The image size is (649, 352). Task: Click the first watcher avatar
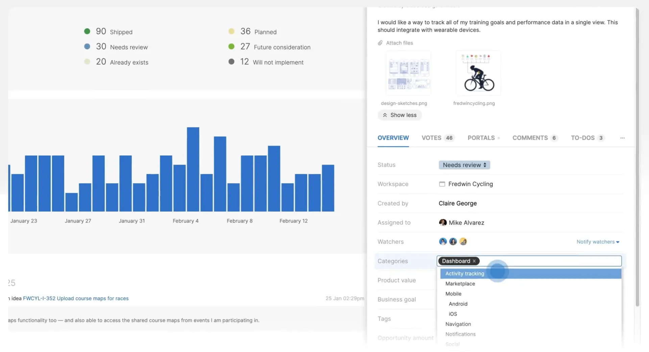click(443, 241)
